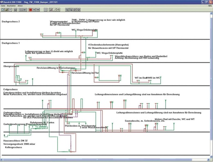Click the last magnifier zoom icon

[78, 10]
